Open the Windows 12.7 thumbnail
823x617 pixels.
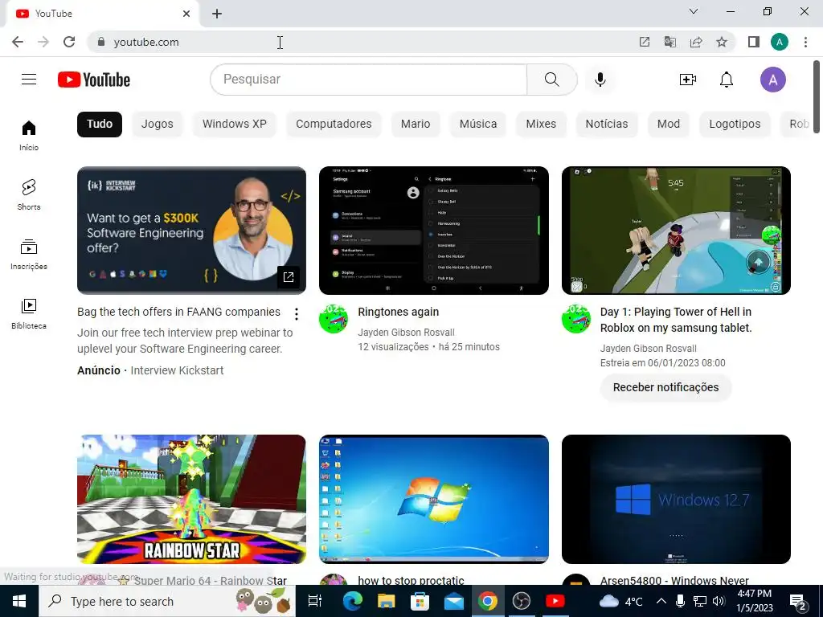676,499
